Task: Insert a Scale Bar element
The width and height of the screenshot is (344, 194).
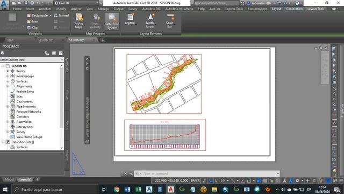Action: [170, 21]
